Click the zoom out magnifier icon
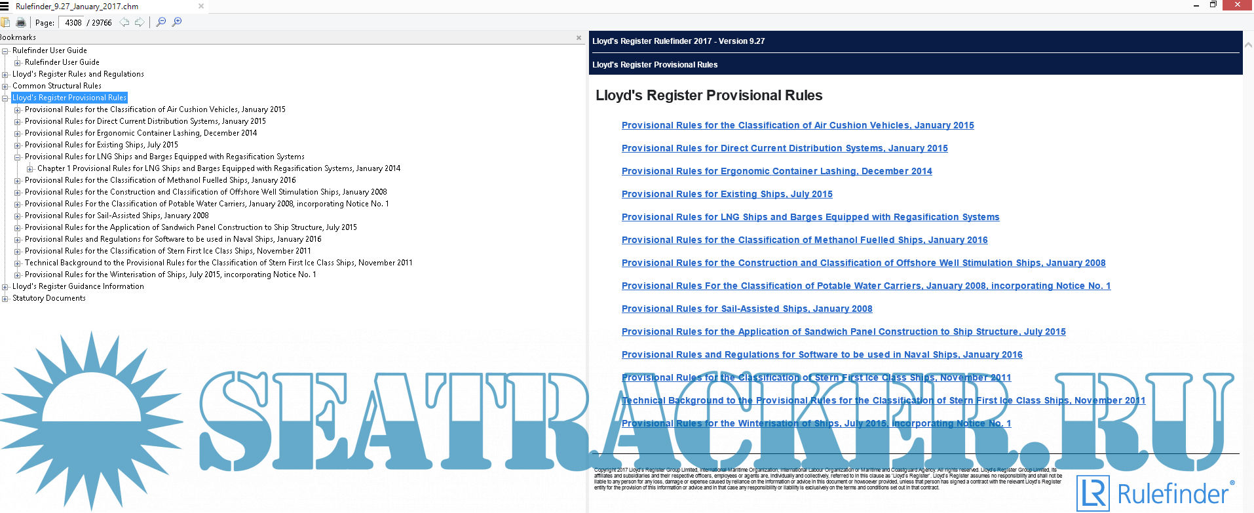Screen dimensions: 1254x513 tap(161, 22)
